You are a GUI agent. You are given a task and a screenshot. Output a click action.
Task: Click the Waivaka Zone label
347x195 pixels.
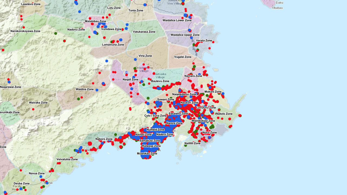click(x=38, y=103)
